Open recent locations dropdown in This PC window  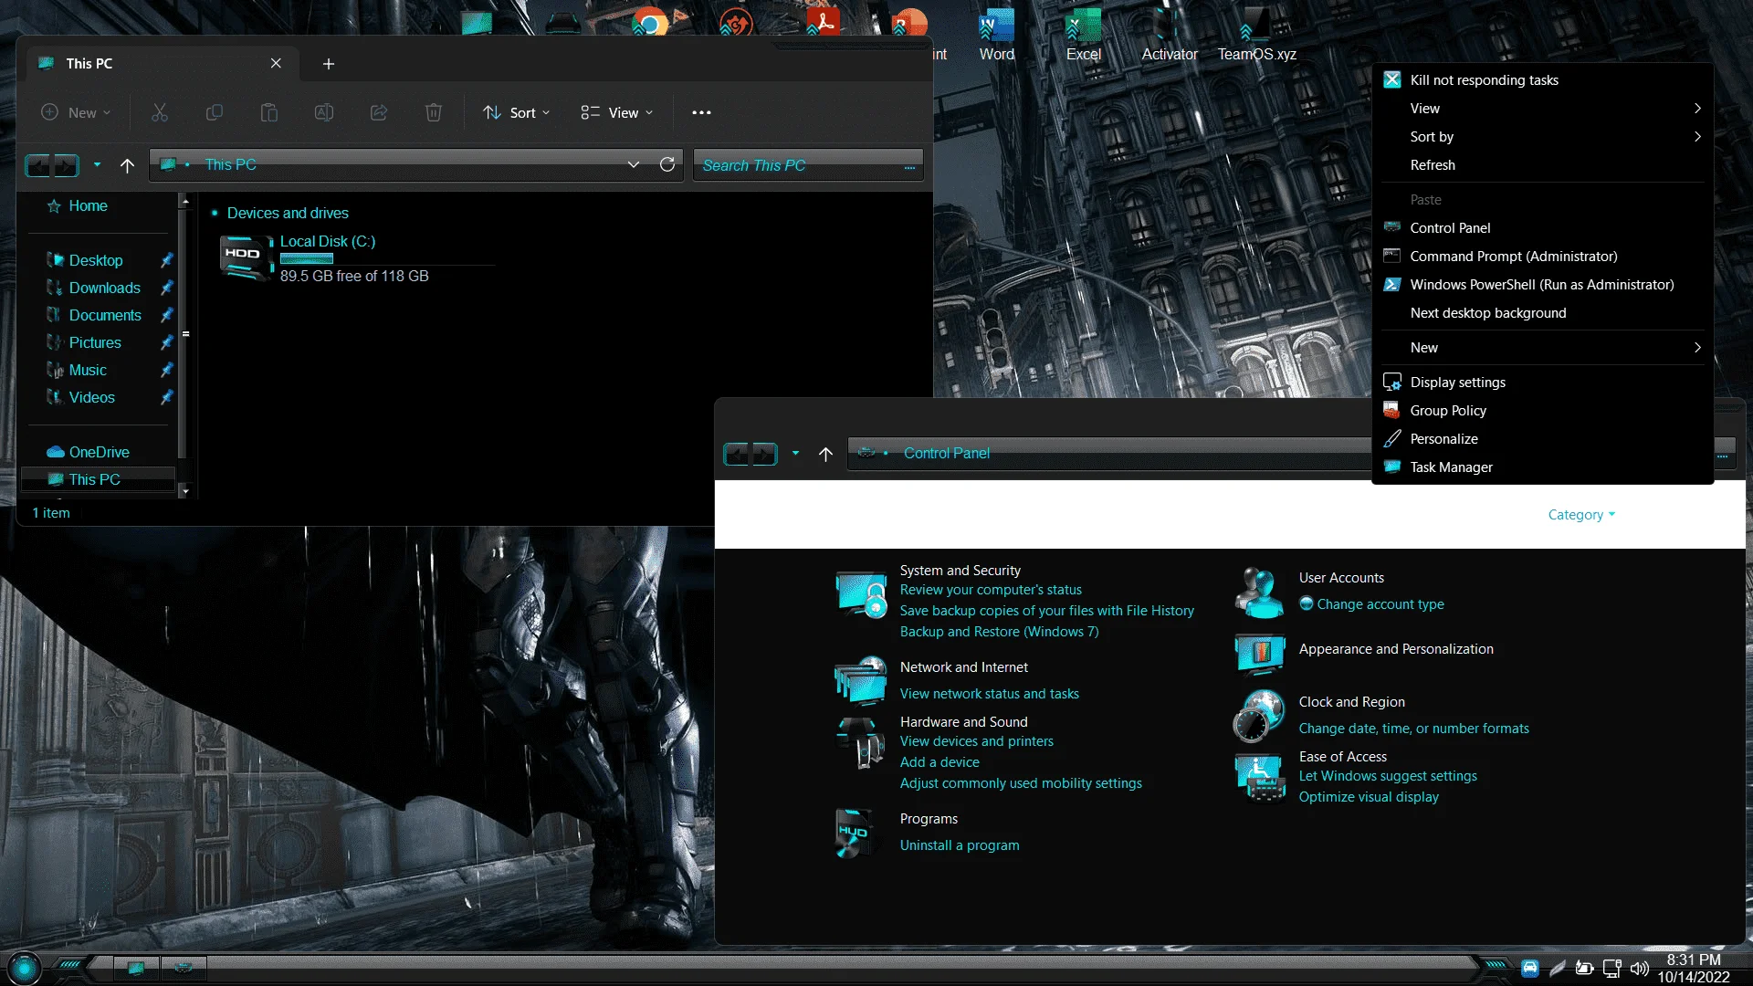click(97, 165)
